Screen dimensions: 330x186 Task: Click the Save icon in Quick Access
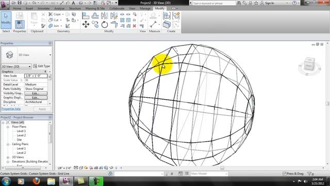(x=20, y=3)
